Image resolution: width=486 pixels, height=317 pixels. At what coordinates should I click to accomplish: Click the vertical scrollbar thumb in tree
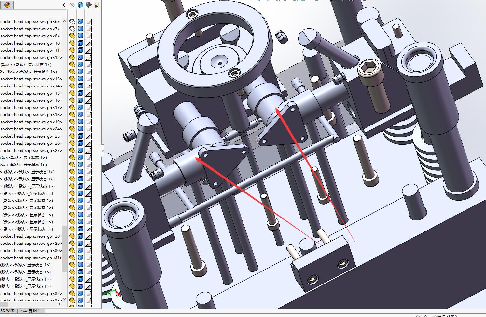[x=64, y=249]
